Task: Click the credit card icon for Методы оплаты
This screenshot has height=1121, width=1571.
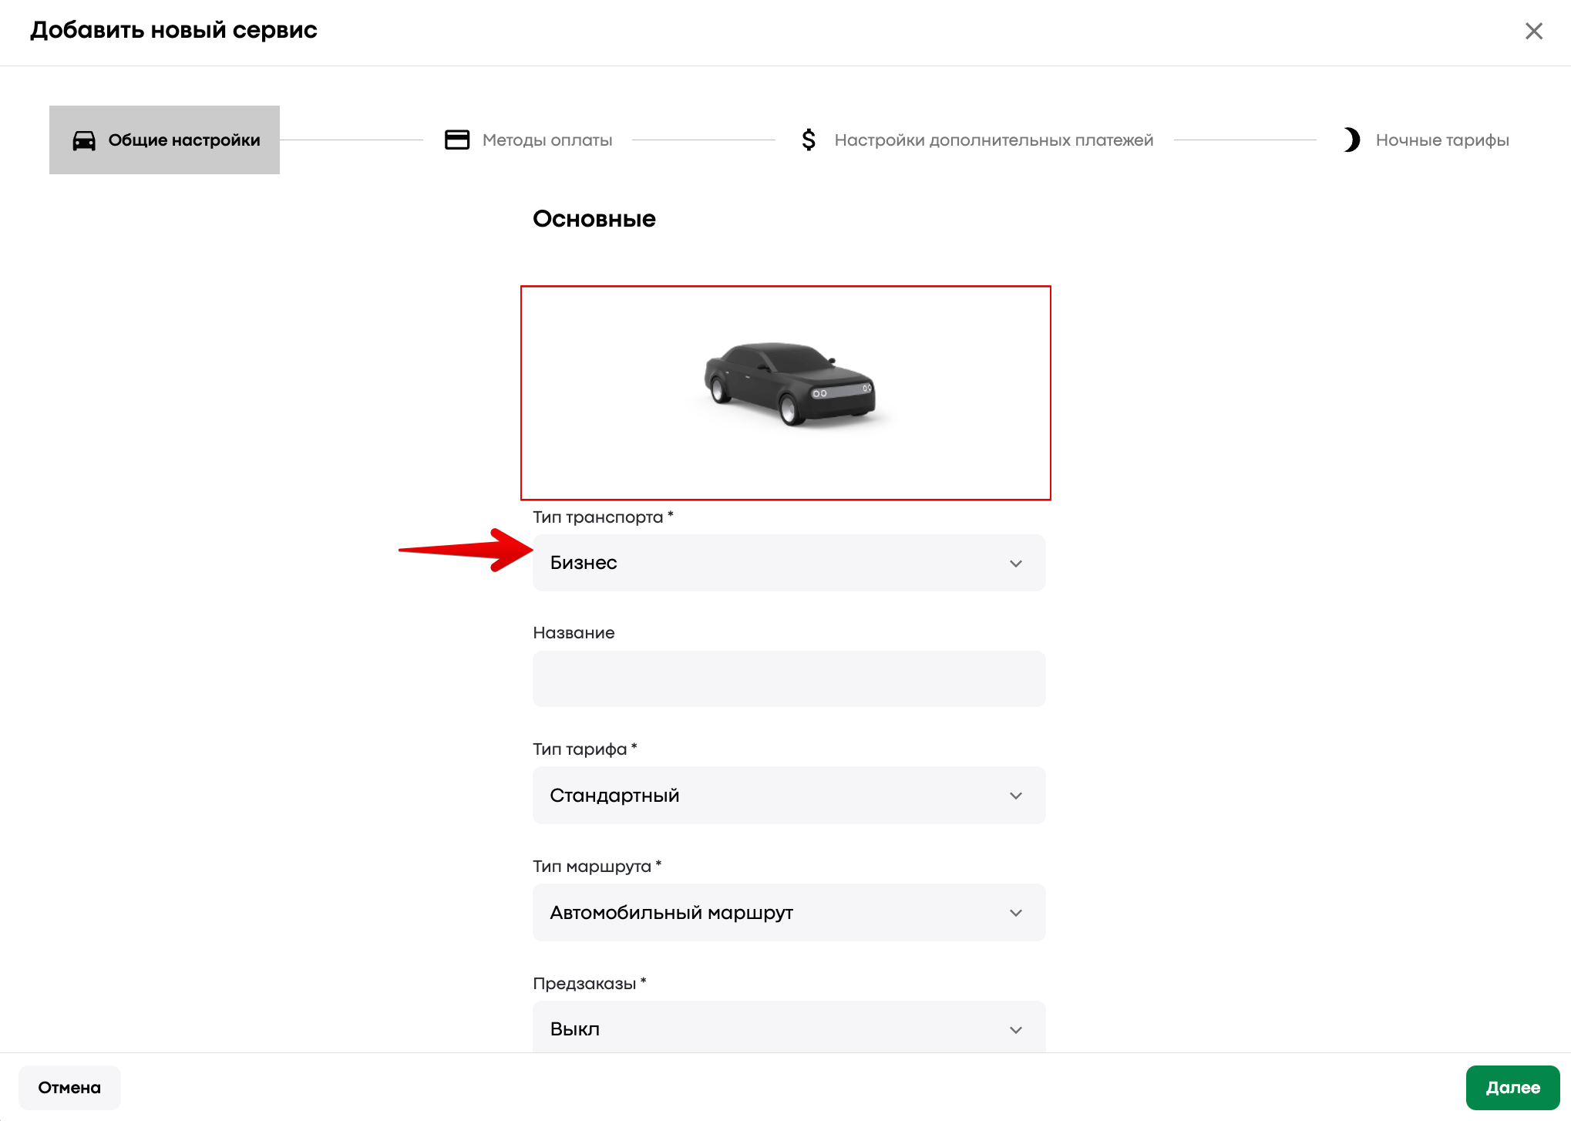Action: 457,140
